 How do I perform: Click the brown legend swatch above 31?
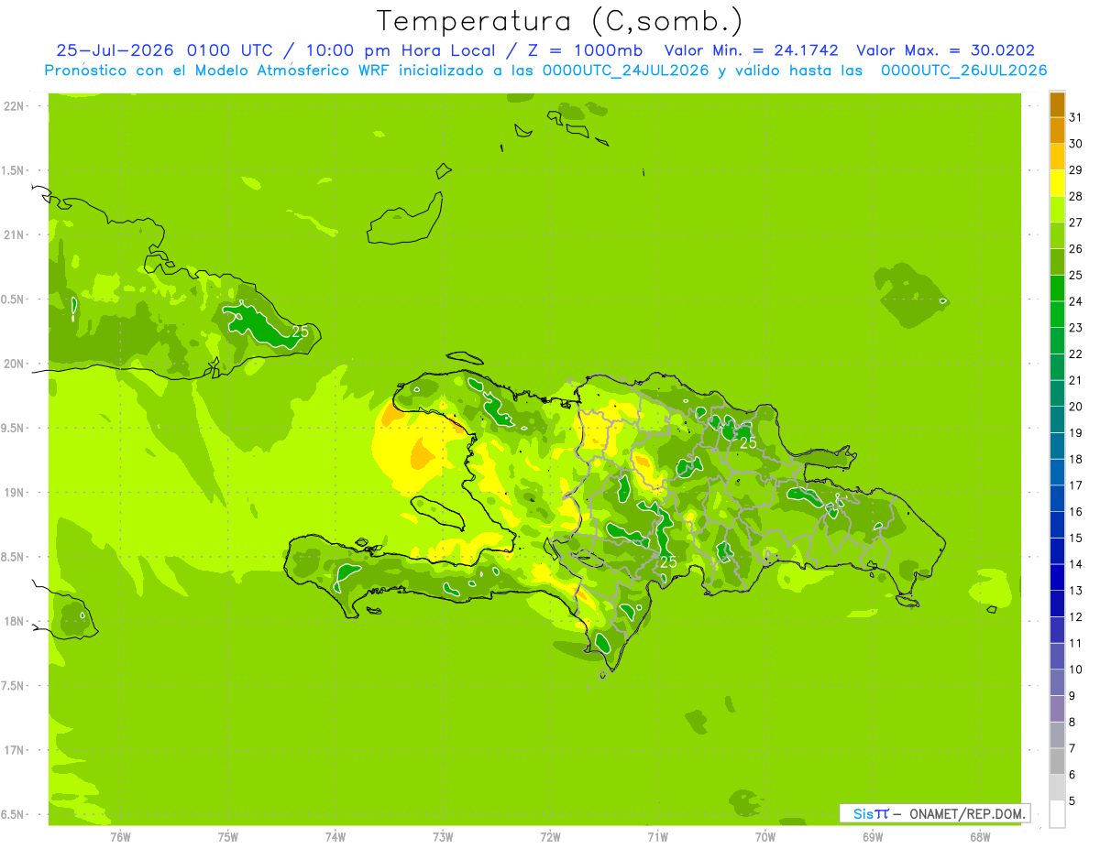pos(1057,104)
